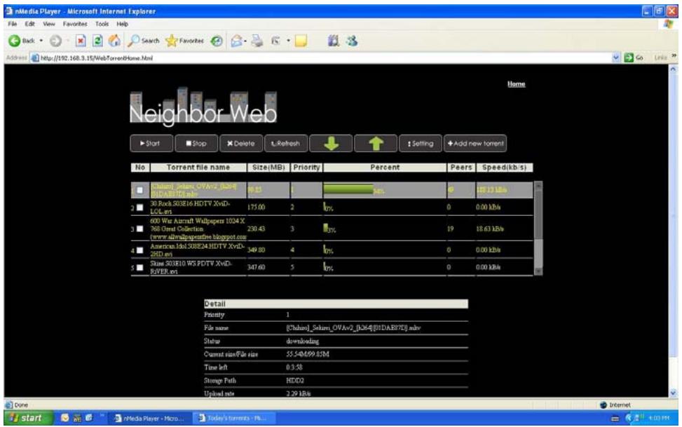Open the View menu

pyautogui.click(x=49, y=24)
